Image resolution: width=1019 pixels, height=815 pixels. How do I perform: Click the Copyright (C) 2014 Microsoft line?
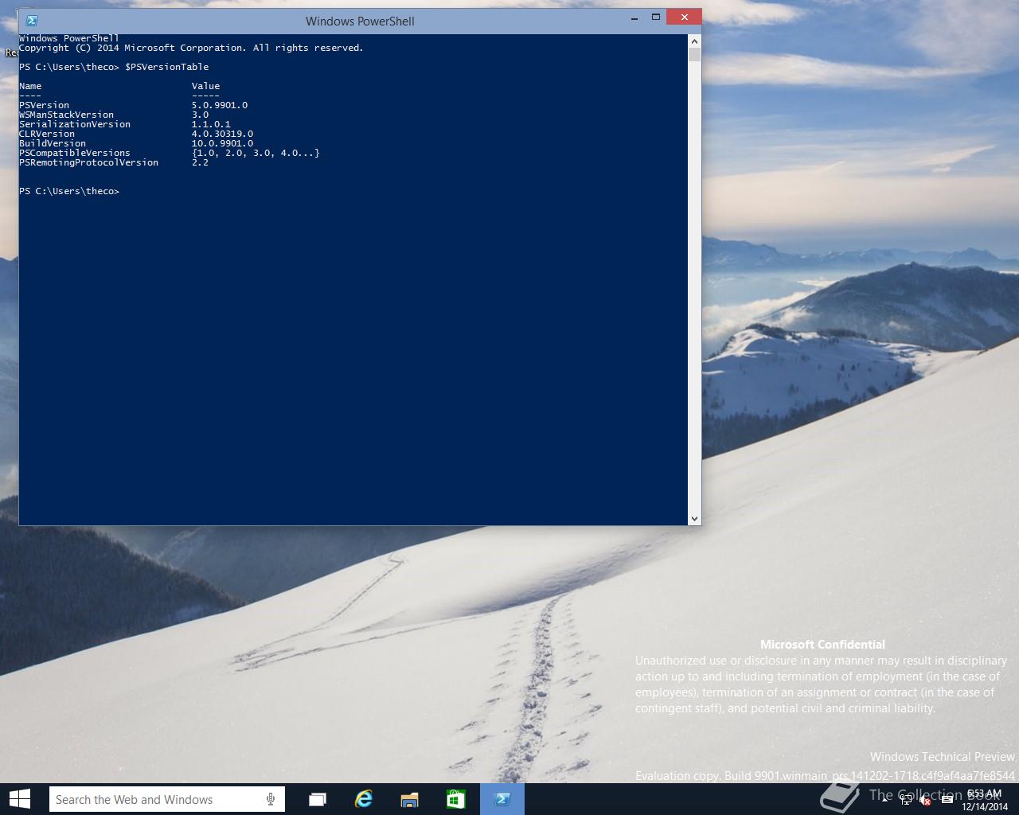pyautogui.click(x=191, y=48)
